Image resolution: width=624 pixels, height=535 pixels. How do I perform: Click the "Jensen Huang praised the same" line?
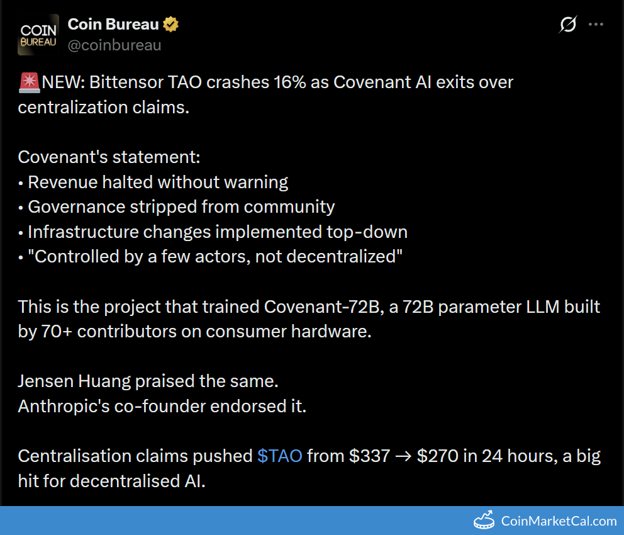(148, 381)
